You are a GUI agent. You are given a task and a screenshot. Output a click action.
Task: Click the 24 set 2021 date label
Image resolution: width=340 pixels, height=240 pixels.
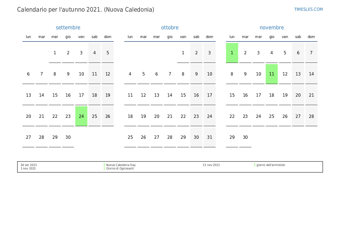click(29, 165)
